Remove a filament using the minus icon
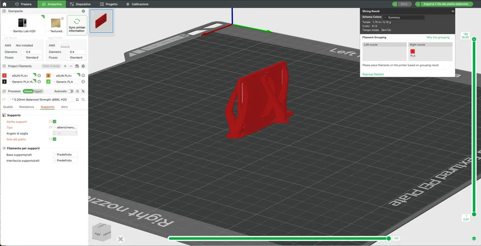481x246 pixels. coord(71,66)
